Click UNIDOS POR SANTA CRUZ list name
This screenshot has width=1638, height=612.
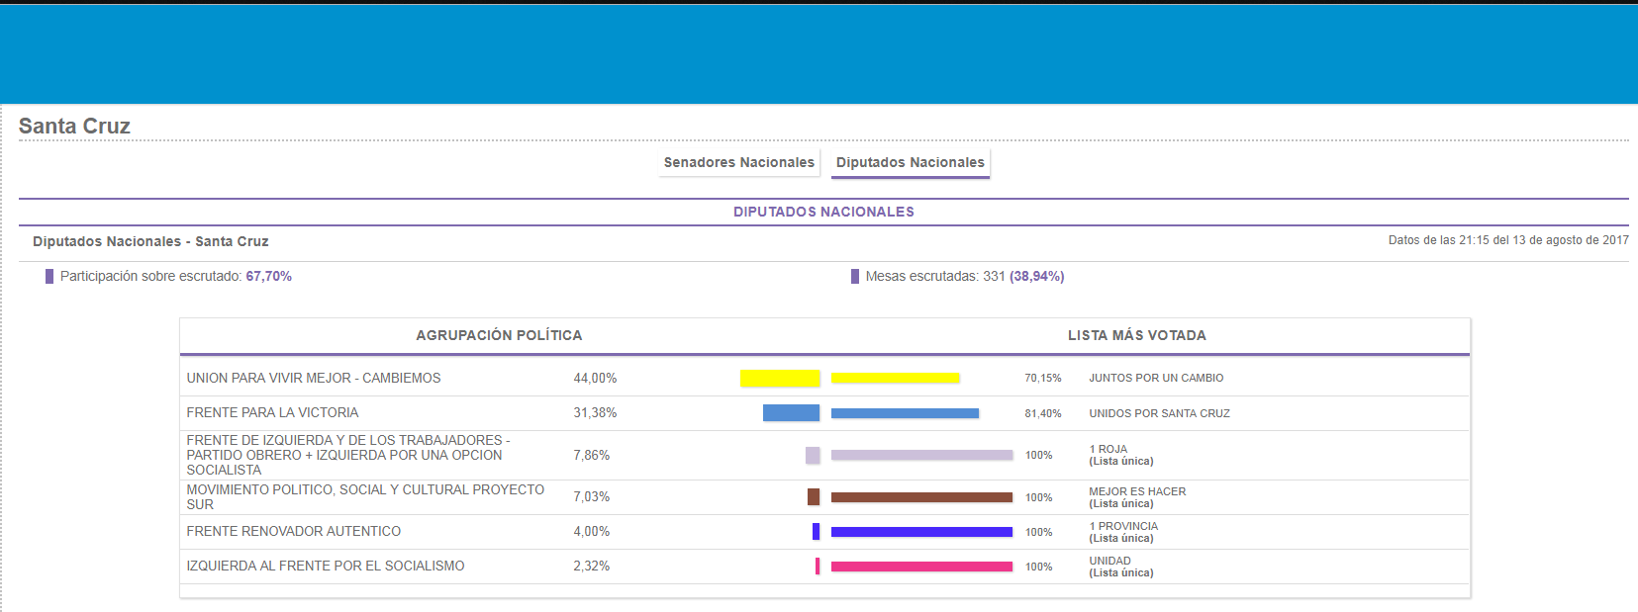(x=1160, y=413)
